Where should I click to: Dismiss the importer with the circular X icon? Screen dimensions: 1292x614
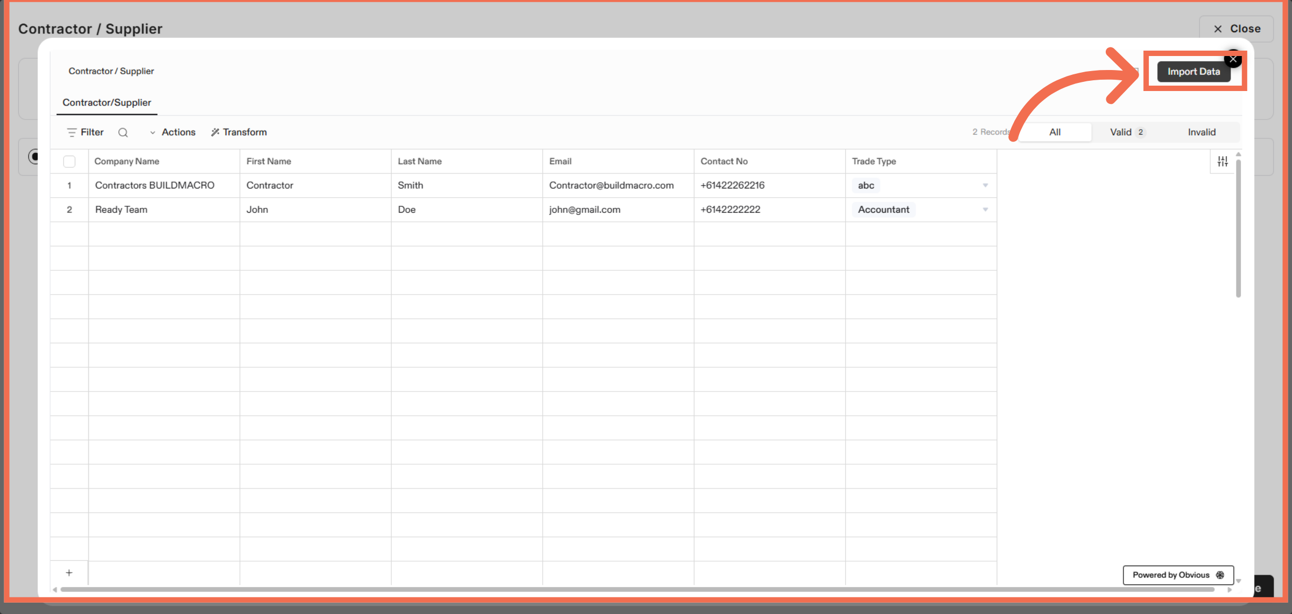pyautogui.click(x=1233, y=59)
